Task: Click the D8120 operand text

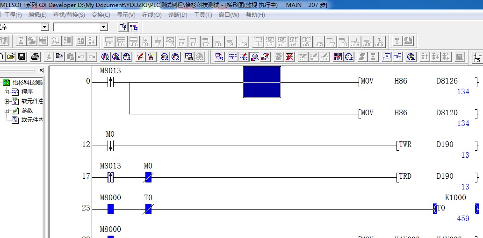Action: [447, 113]
